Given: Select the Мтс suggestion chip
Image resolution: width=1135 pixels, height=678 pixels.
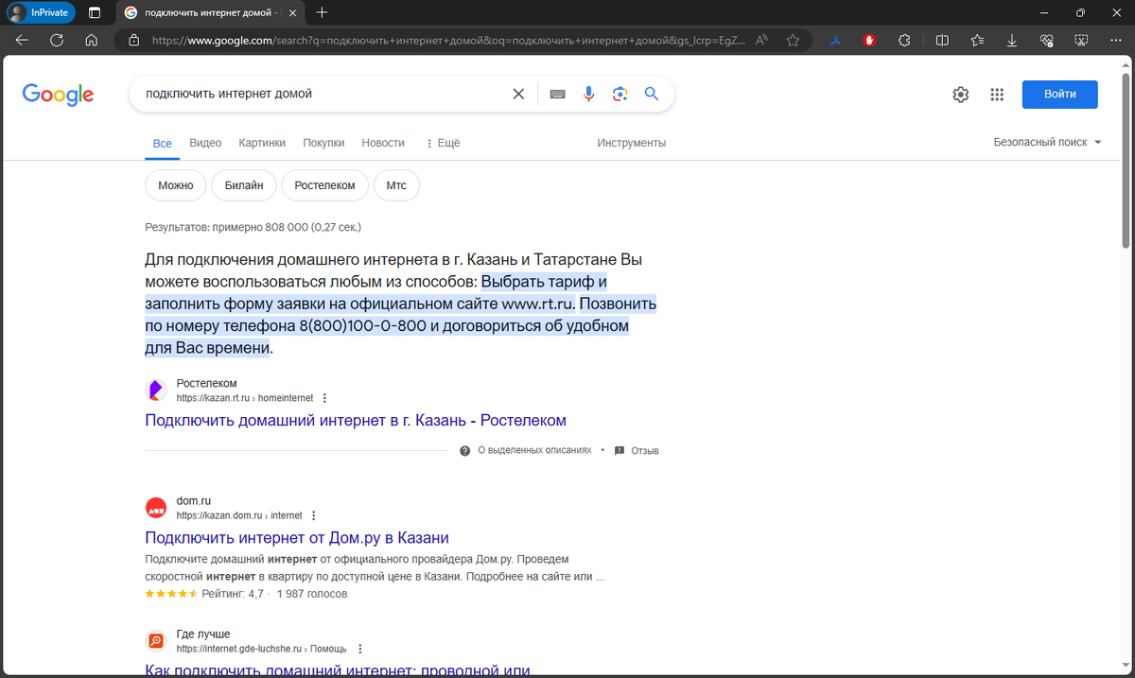Looking at the screenshot, I should pos(396,185).
